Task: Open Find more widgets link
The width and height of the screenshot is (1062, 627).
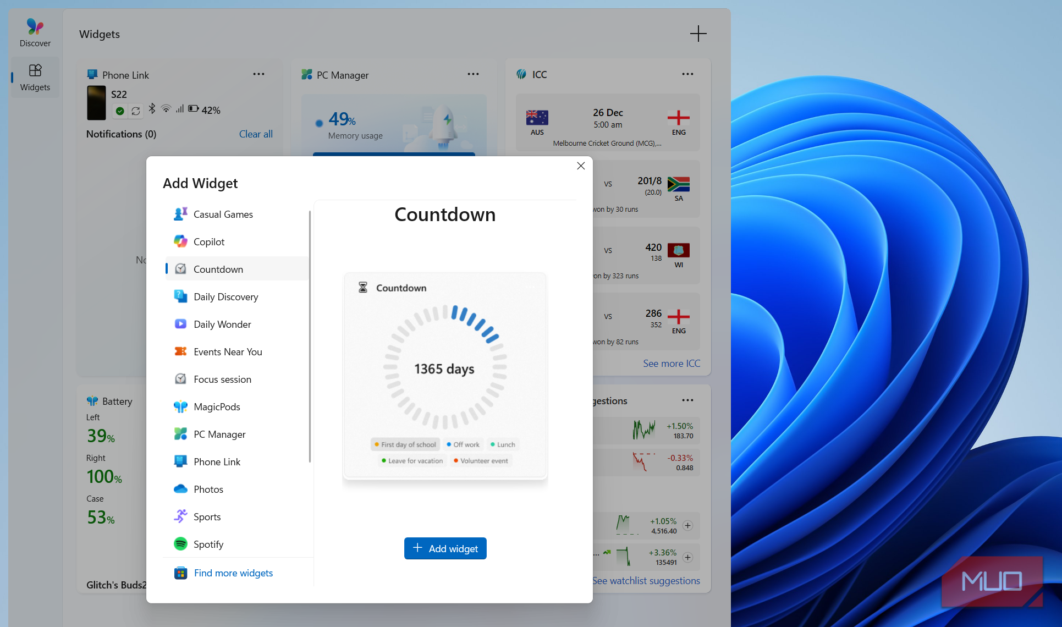Action: 233,573
